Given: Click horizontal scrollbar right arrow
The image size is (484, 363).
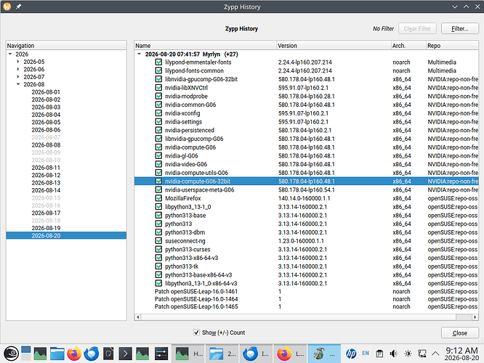Looking at the screenshot, I should (x=475, y=317).
